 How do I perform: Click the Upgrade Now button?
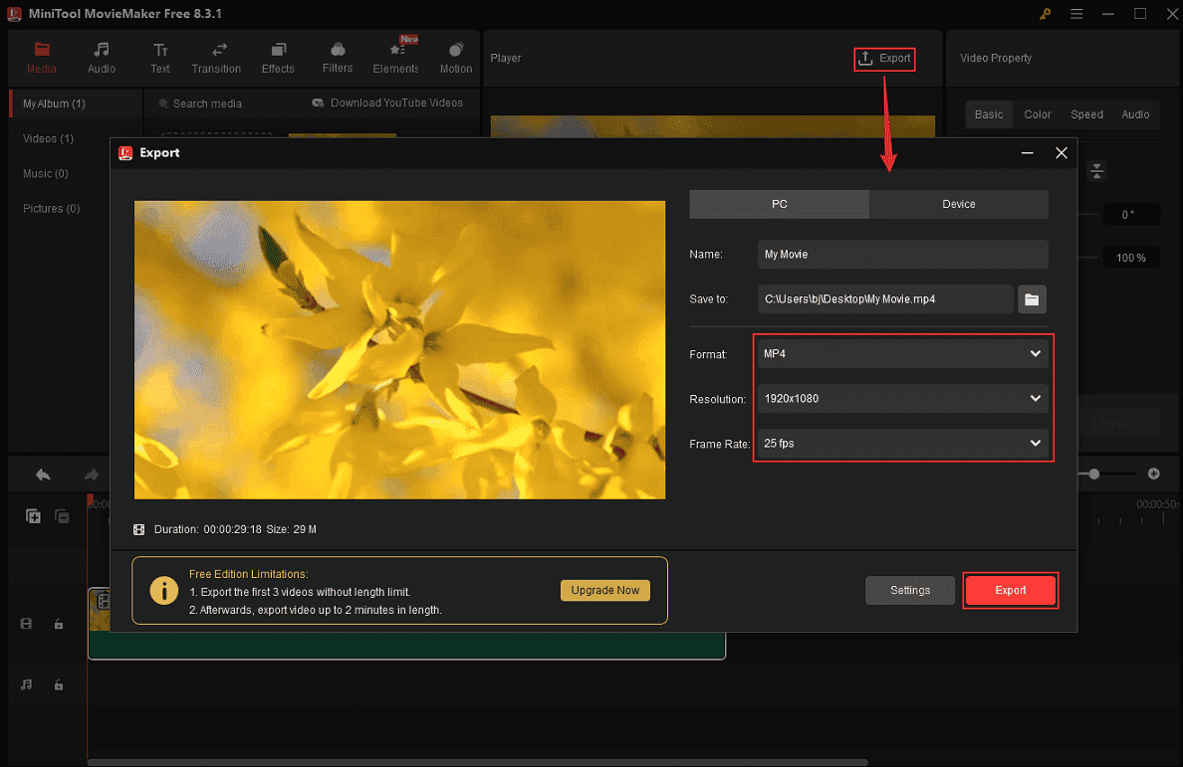point(604,590)
